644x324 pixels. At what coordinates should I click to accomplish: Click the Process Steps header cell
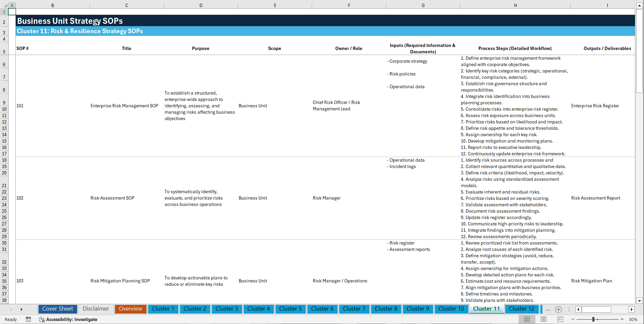(515, 49)
